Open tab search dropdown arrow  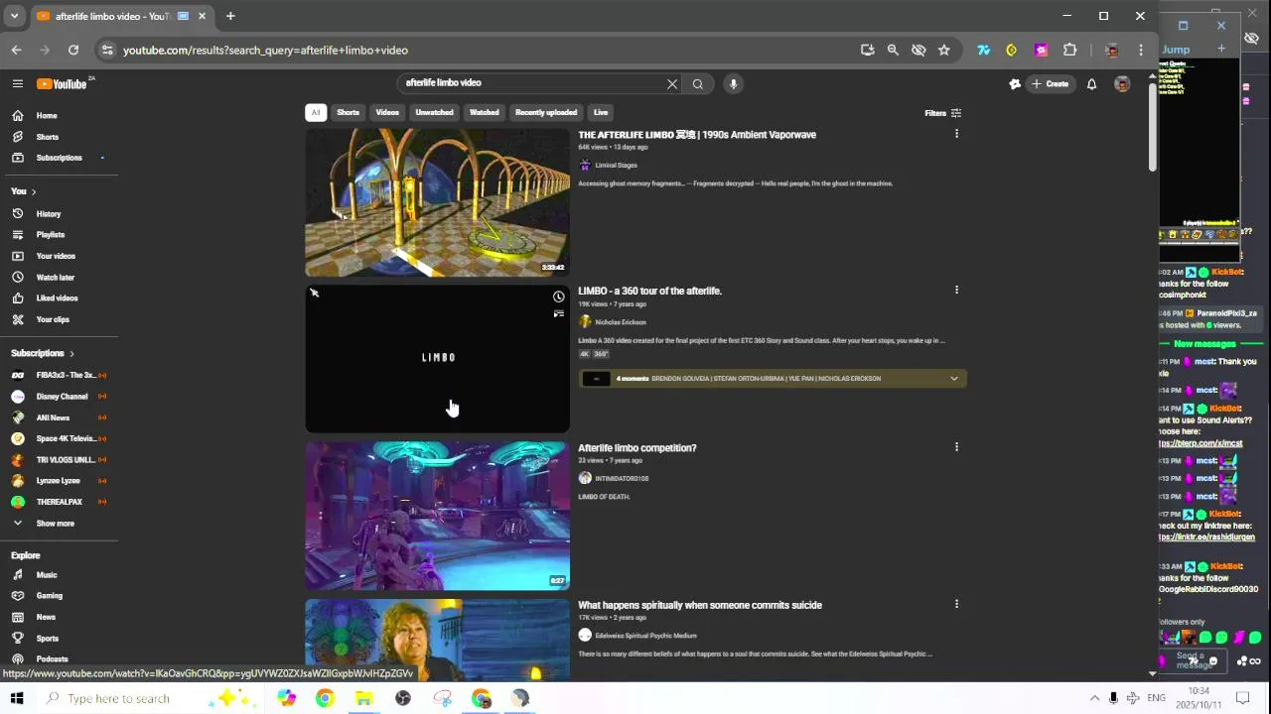coord(14,16)
